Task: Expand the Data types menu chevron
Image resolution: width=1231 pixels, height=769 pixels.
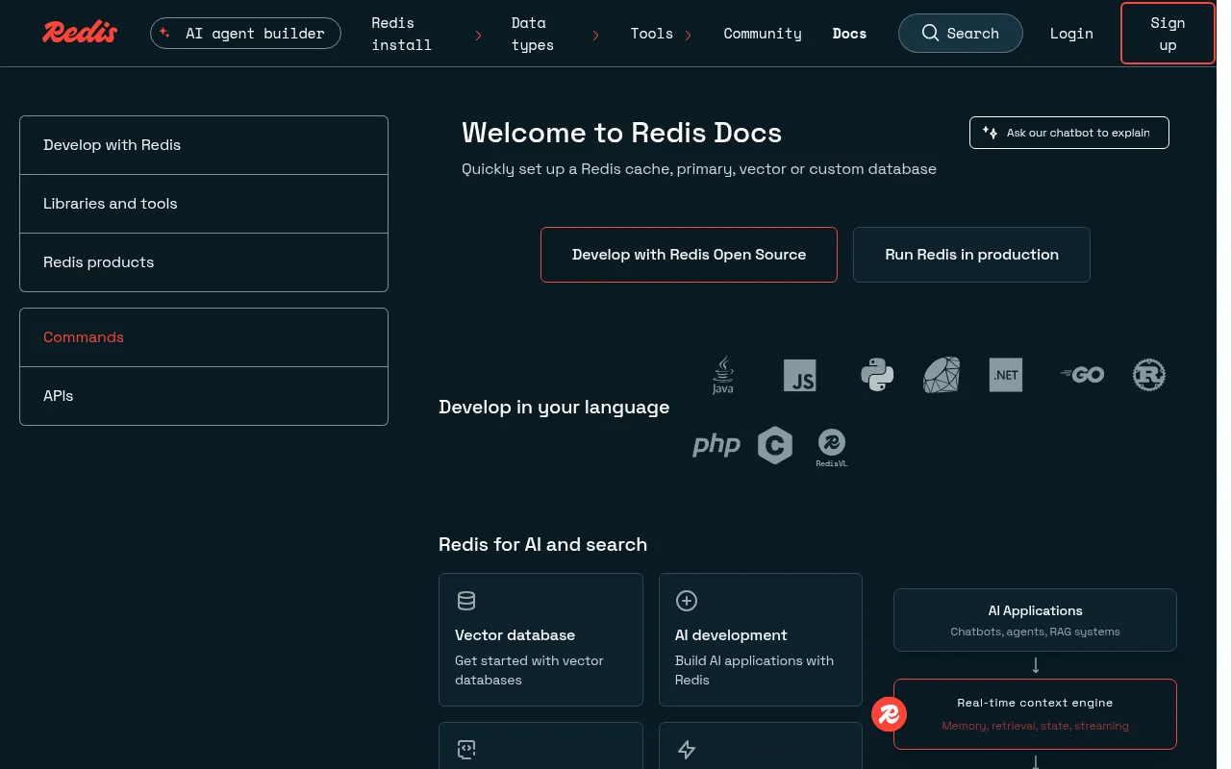Action: point(596,36)
